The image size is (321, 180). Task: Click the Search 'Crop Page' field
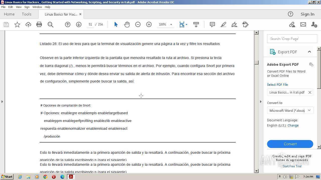(292, 39)
